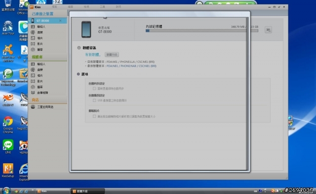The image size is (316, 194).
Task: Open avast! Free Antivirus desktop shortcut
Action: point(8,53)
